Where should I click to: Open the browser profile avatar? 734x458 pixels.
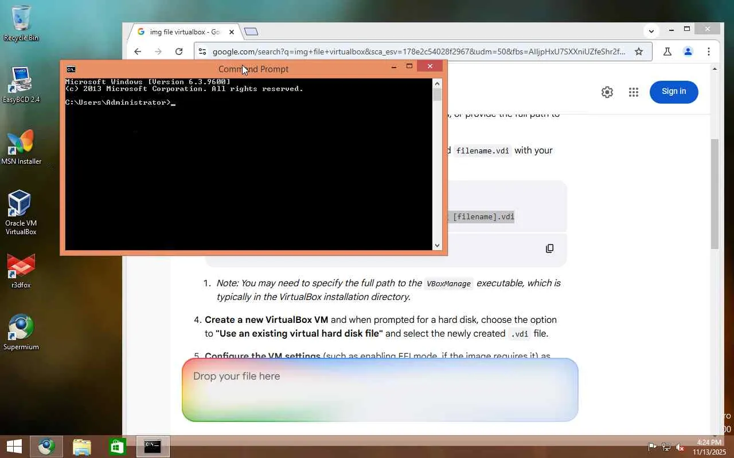point(688,52)
